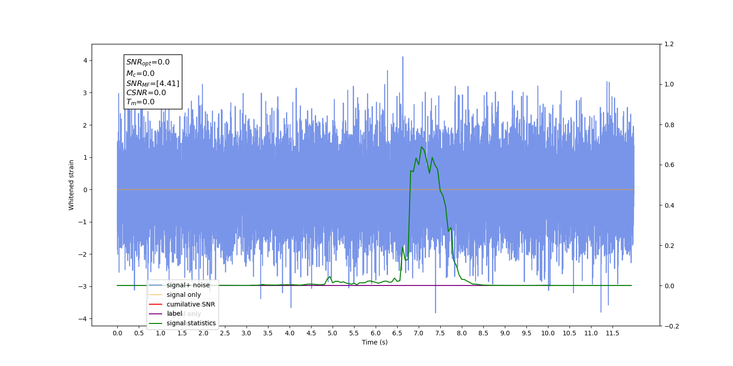Click the CSNR=0.0 annotation line
Image resolution: width=733 pixels, height=366 pixels.
pos(146,92)
